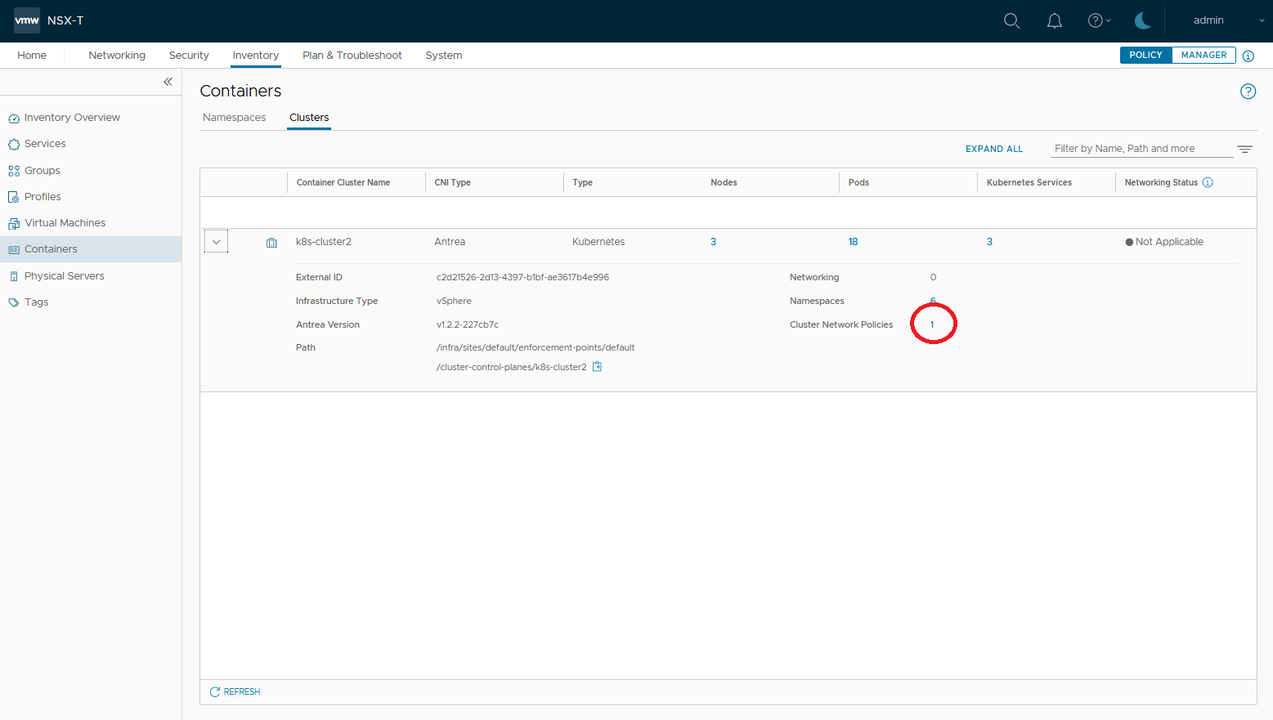1273x720 pixels.
Task: Open Containers page help icon
Action: pyautogui.click(x=1248, y=92)
